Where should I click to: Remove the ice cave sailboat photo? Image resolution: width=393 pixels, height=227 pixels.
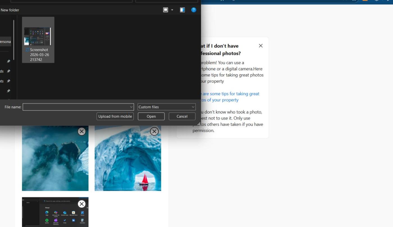click(154, 131)
